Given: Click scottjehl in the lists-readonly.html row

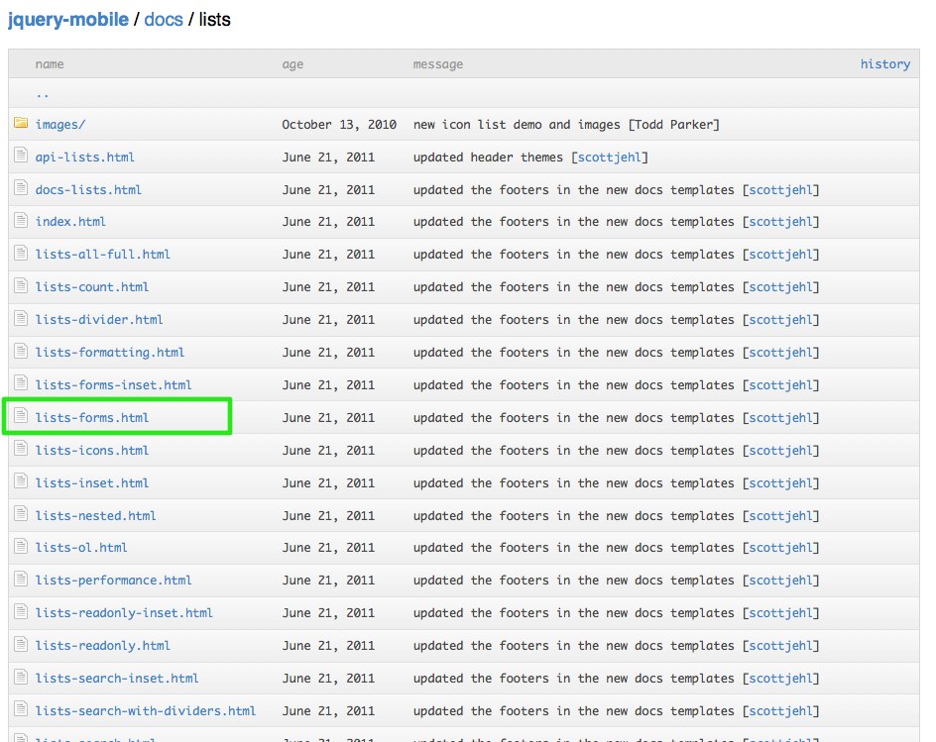Looking at the screenshot, I should pyautogui.click(x=780, y=646).
